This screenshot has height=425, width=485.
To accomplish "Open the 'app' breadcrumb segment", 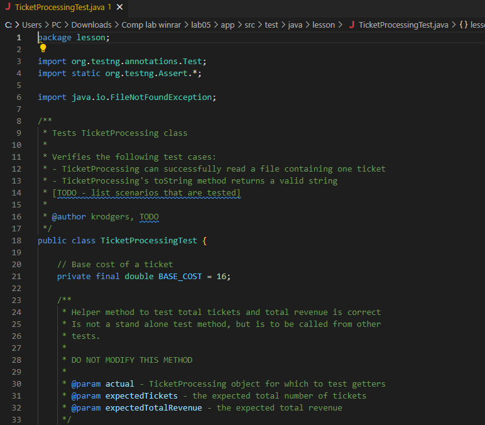I will coord(227,25).
